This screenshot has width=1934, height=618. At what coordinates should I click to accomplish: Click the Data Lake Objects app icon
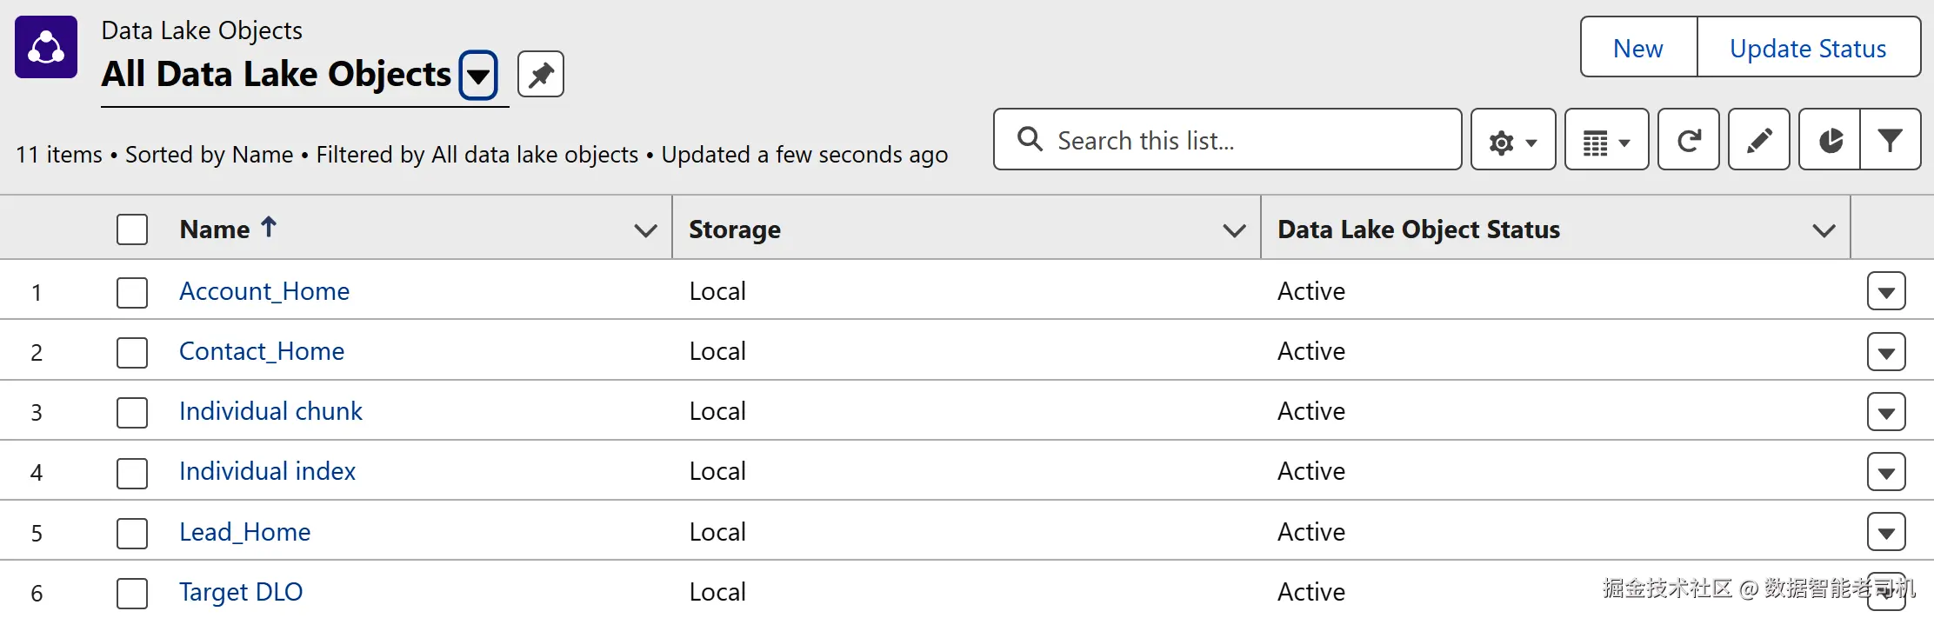(x=46, y=47)
